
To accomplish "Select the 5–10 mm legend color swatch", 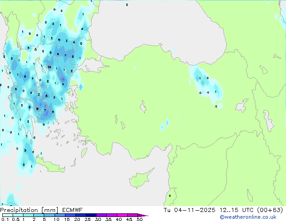I will tap(49, 215).
